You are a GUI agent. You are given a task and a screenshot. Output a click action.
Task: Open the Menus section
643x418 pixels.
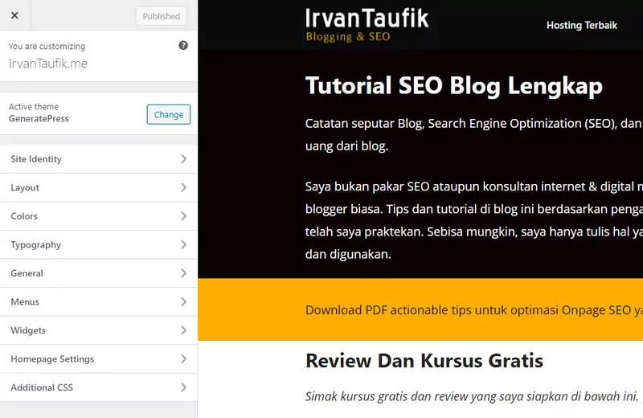click(x=98, y=302)
